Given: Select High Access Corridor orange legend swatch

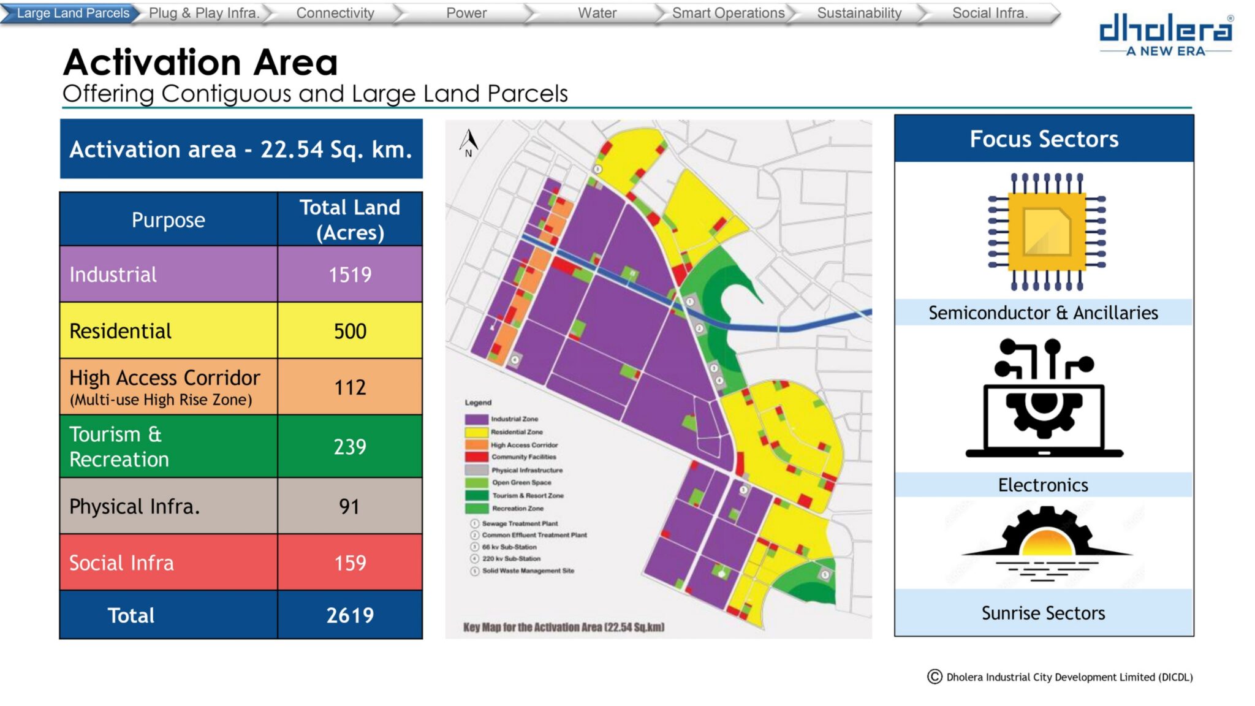Looking at the screenshot, I should click(476, 444).
